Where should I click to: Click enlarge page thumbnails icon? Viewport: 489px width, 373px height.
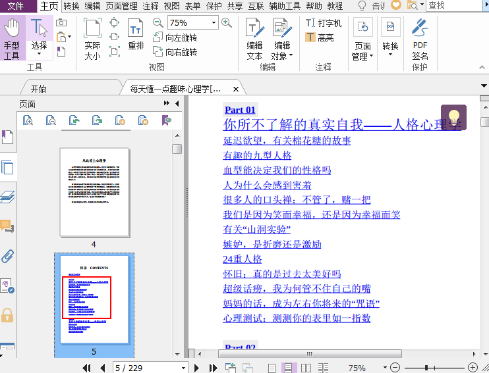click(28, 120)
